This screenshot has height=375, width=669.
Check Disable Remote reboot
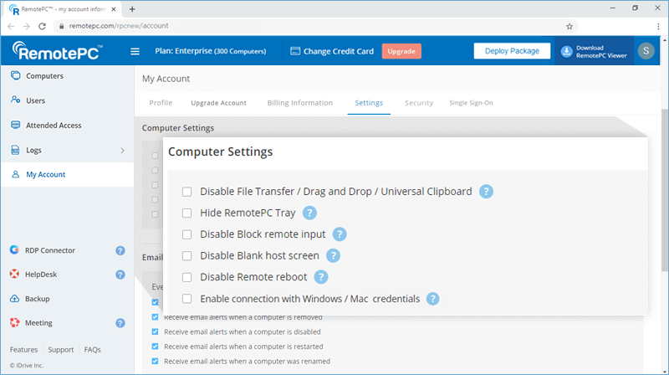(186, 277)
